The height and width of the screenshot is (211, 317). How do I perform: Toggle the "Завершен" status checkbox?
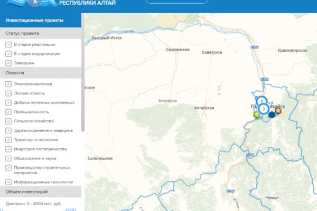pos(8,63)
